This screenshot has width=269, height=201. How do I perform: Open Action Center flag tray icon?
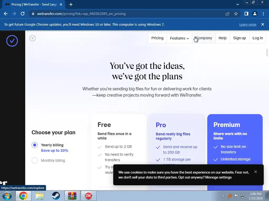pos(236,196)
